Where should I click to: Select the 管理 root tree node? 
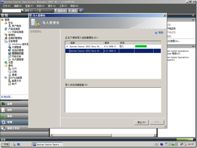pyautogui.click(x=7, y=20)
